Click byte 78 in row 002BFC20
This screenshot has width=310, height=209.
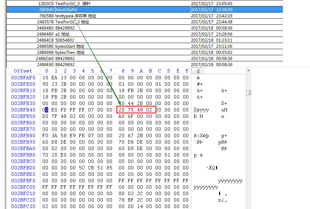pyautogui.click(x=121, y=200)
